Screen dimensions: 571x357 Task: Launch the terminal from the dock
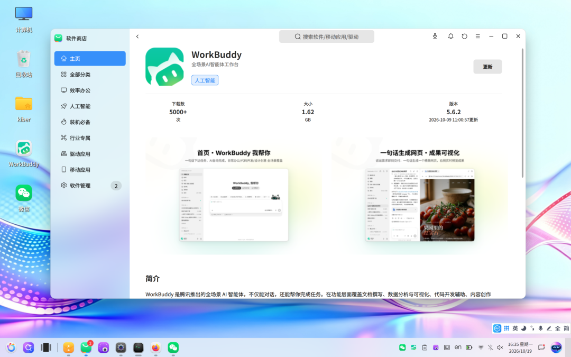click(139, 347)
